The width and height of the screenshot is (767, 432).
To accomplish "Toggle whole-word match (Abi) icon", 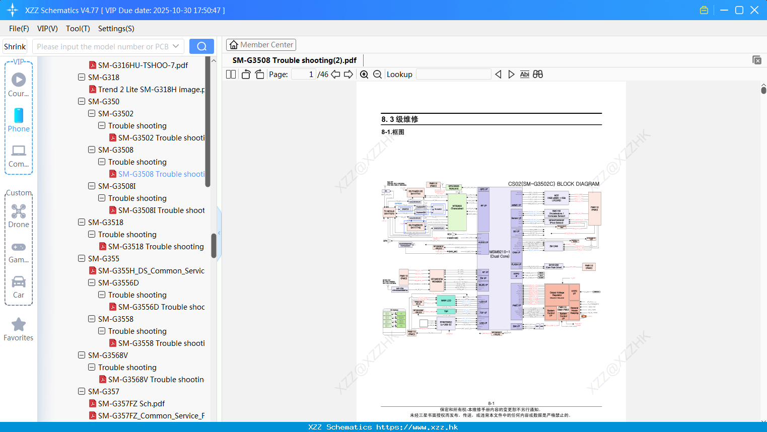I will [x=524, y=75].
